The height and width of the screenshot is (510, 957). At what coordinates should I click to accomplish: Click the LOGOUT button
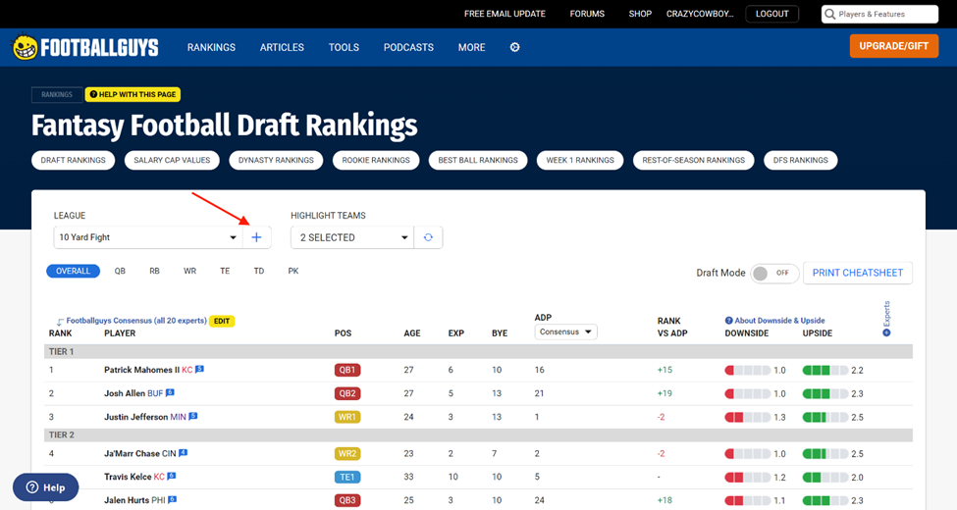[772, 14]
